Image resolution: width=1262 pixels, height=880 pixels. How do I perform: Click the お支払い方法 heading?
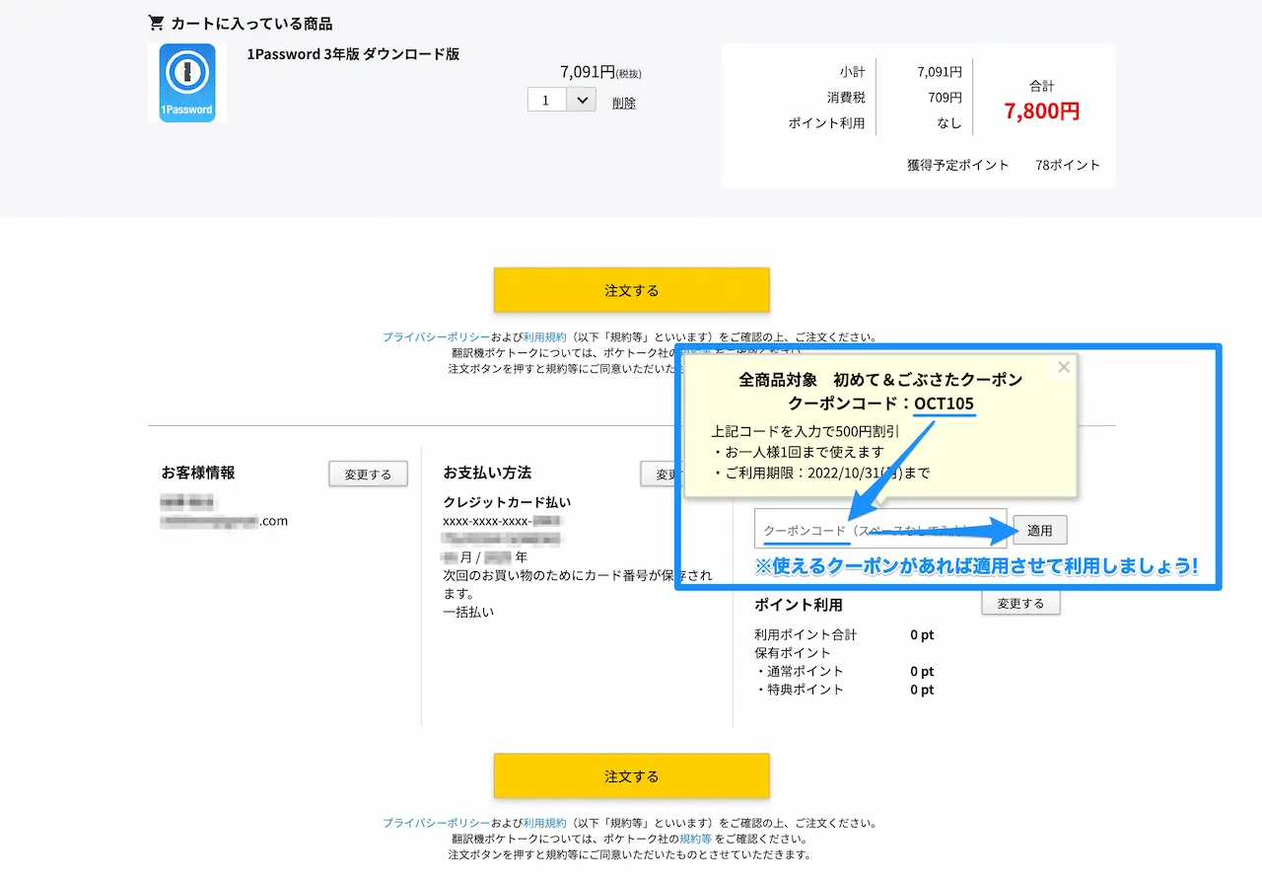pos(487,473)
